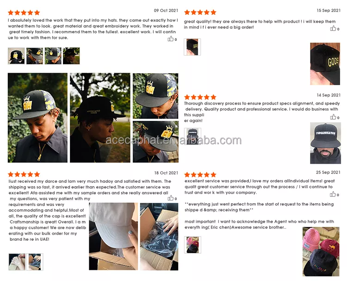Click thumbs-up on 18 Oct 2021 review
The height and width of the screenshot is (281, 347).
tap(170, 198)
